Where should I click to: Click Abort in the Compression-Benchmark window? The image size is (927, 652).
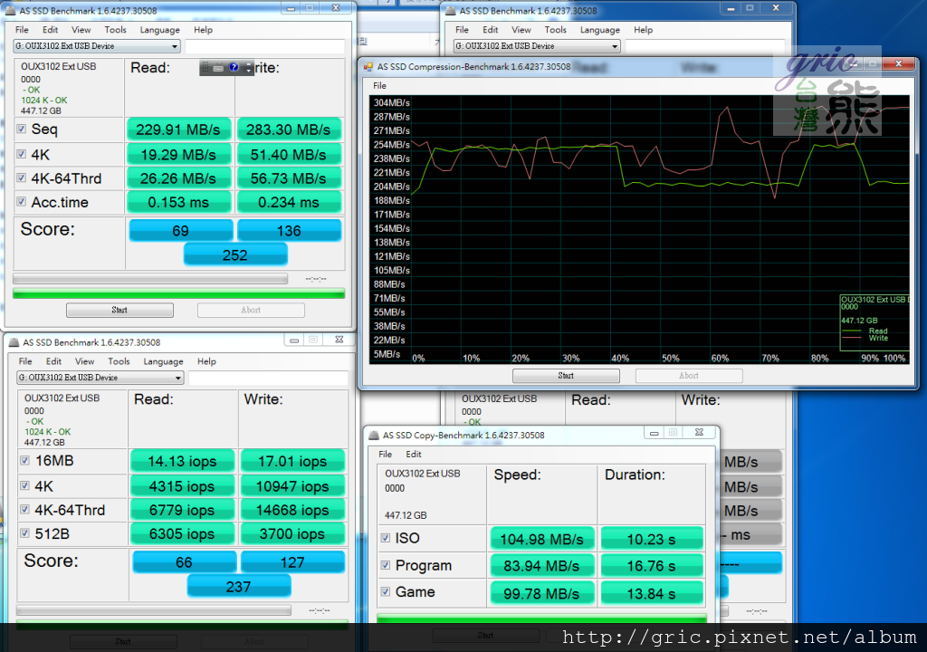point(689,376)
